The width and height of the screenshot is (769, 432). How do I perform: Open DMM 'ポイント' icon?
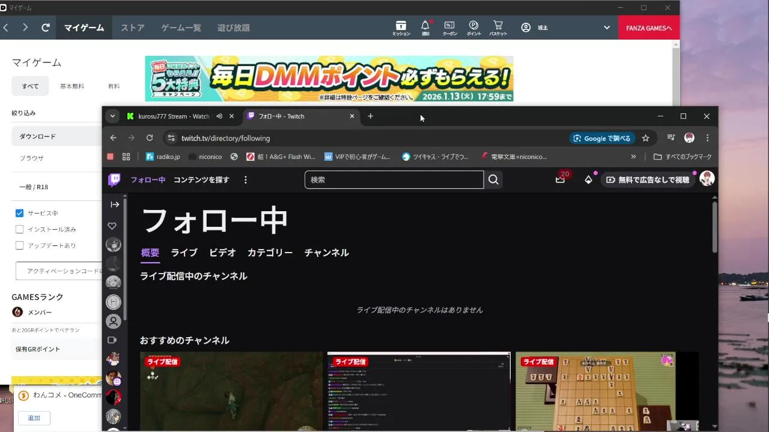(x=473, y=28)
